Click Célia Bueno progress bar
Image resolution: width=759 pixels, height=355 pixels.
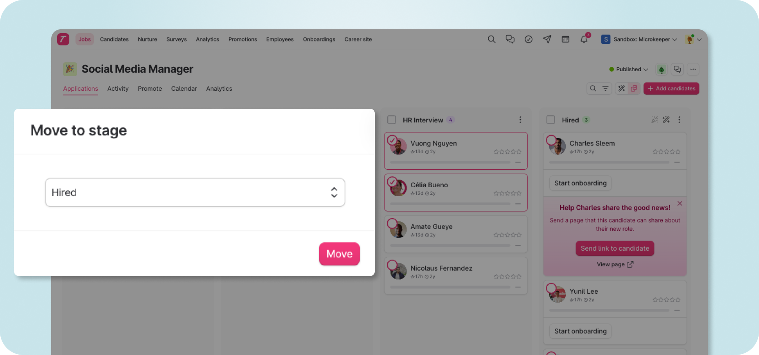[x=450, y=204]
